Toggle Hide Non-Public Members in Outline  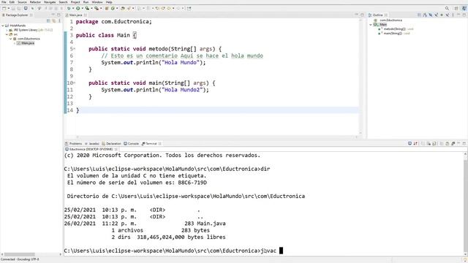click(x=442, y=15)
